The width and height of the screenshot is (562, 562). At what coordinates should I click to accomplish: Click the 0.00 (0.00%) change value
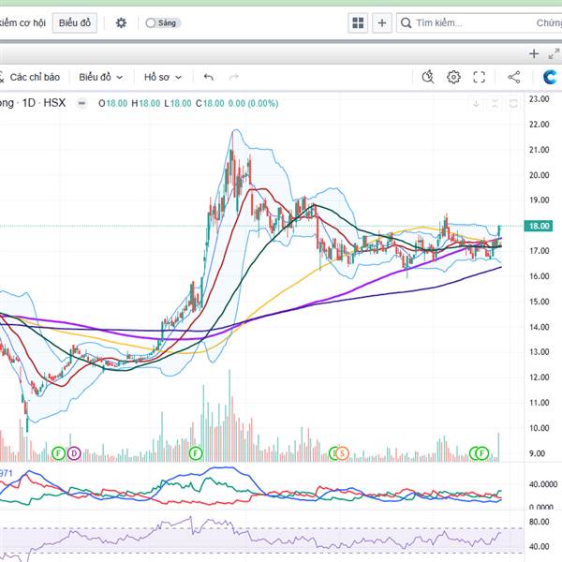(253, 104)
